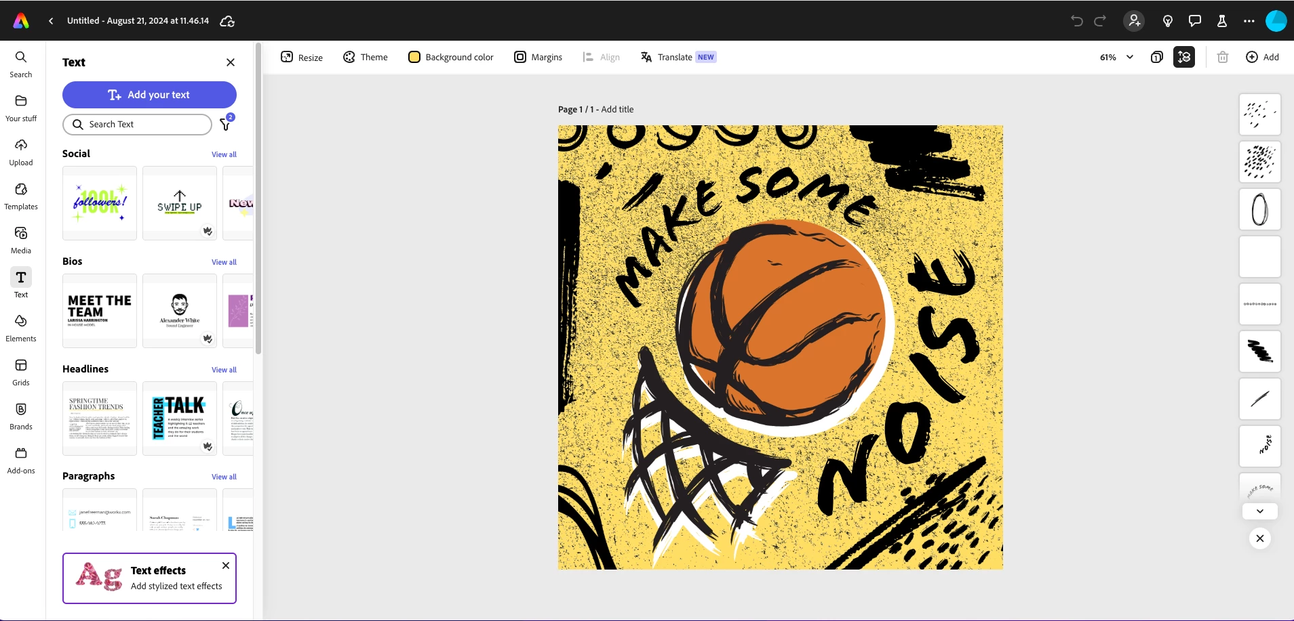The image size is (1294, 621).
Task: Open Your stuff in the sidebar
Action: coord(21,108)
